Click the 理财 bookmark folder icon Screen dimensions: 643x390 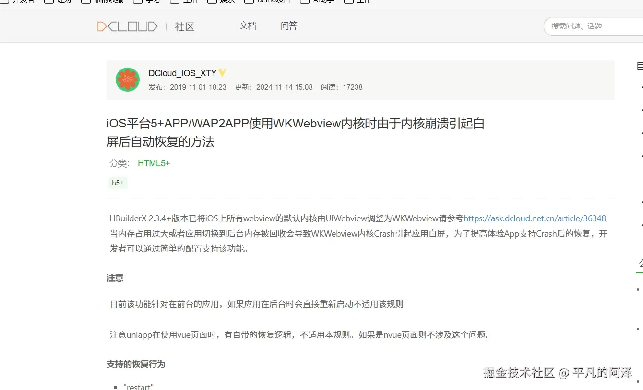coord(48,2)
